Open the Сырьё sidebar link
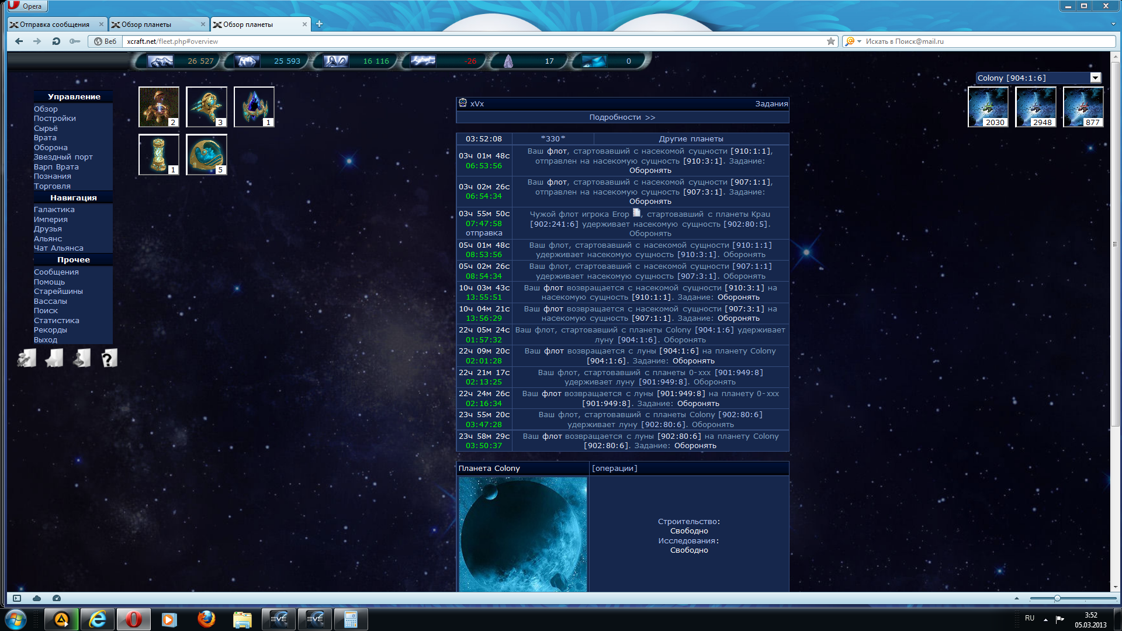 point(46,128)
